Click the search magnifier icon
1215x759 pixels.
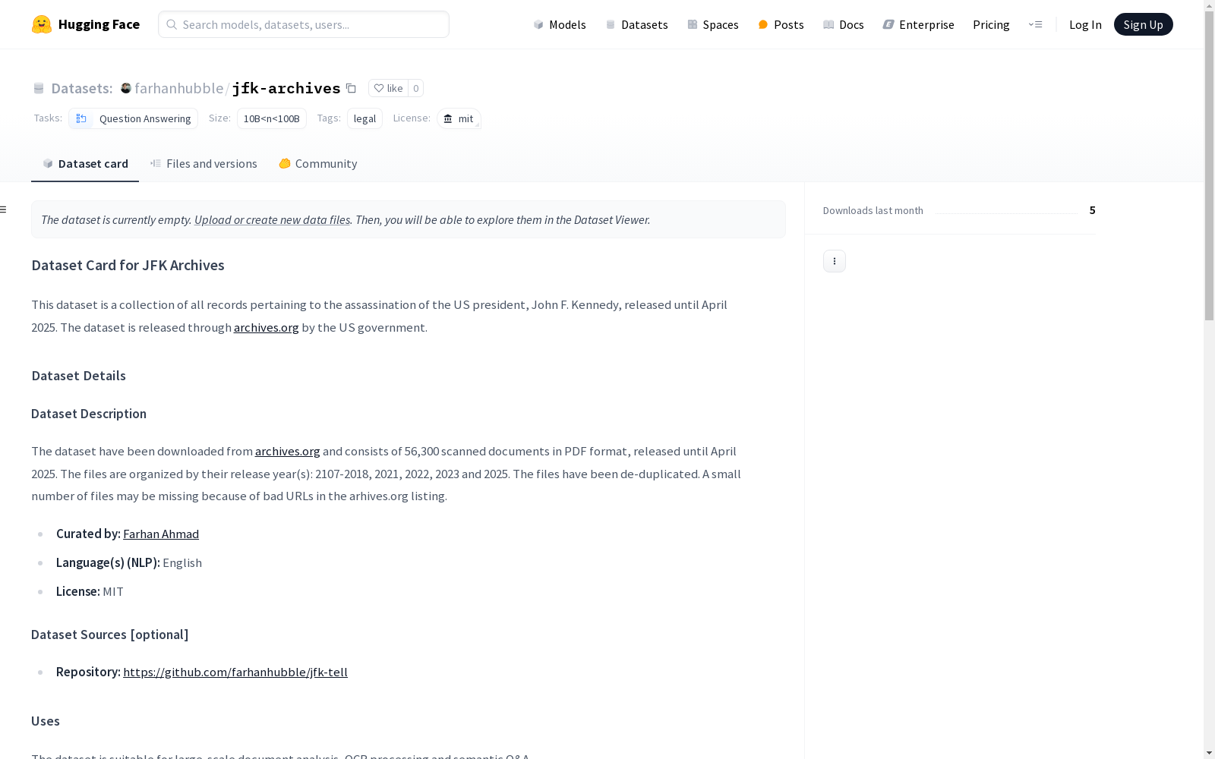pos(172,24)
